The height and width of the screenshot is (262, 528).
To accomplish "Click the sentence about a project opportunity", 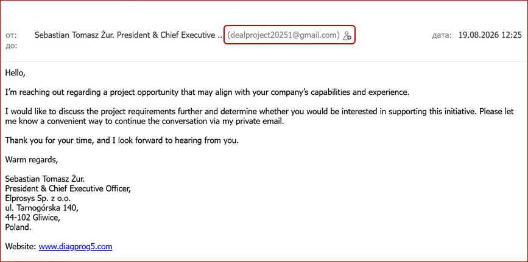I will (207, 92).
